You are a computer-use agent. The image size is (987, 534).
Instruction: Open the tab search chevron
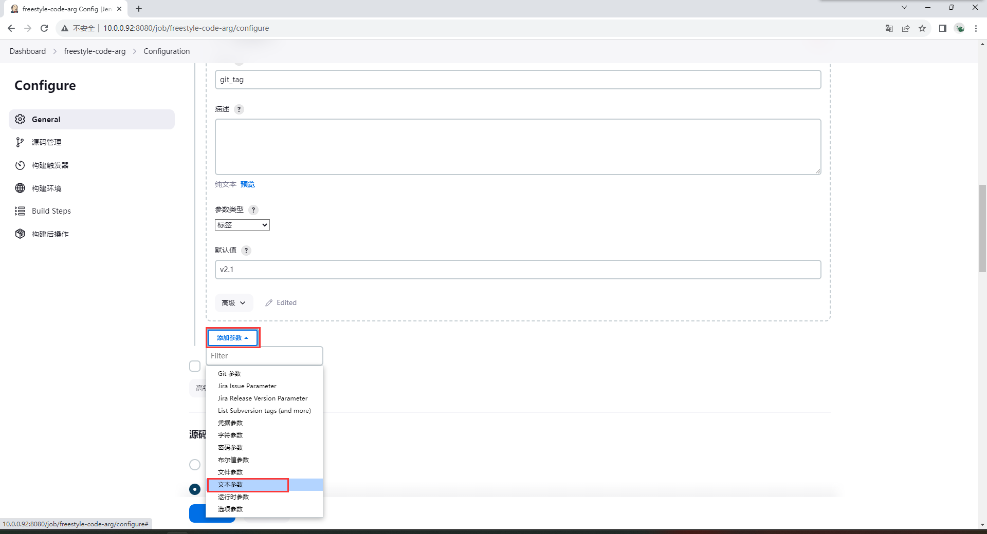click(904, 7)
